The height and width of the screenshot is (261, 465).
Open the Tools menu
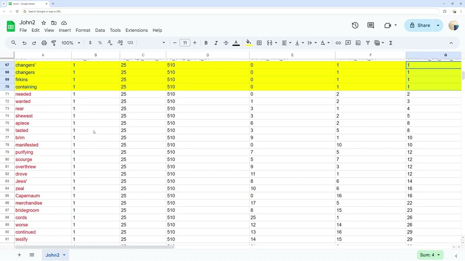tap(115, 30)
